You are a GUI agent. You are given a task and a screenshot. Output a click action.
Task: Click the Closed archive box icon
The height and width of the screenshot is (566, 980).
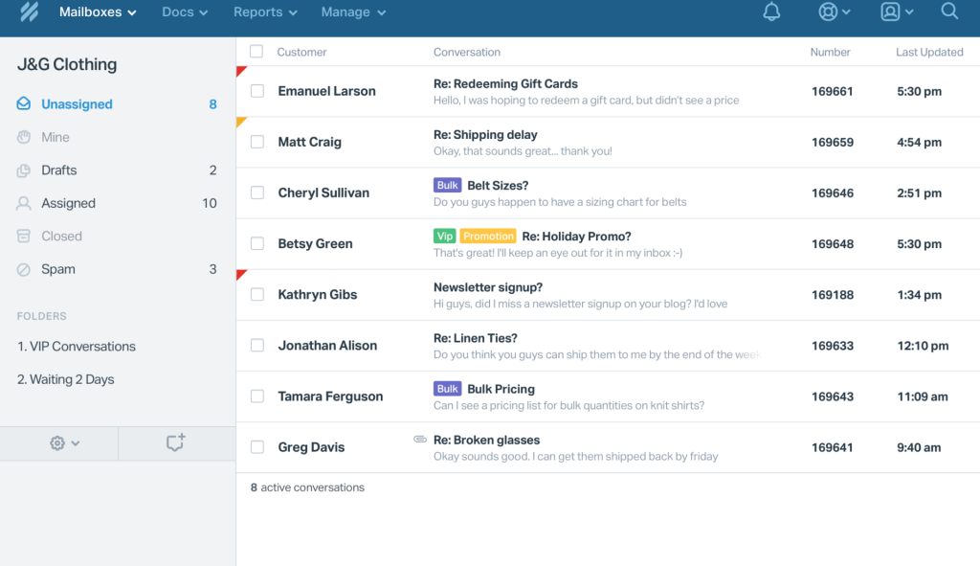(x=24, y=237)
